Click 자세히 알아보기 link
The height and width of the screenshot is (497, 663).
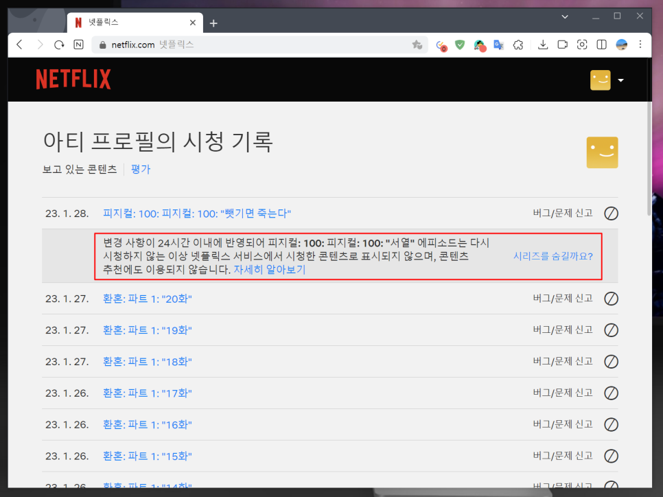pos(270,270)
